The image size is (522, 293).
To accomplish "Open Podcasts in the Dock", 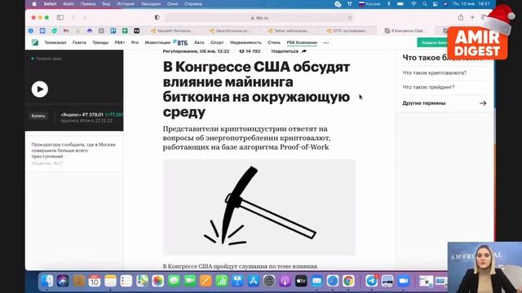I will point(285,281).
